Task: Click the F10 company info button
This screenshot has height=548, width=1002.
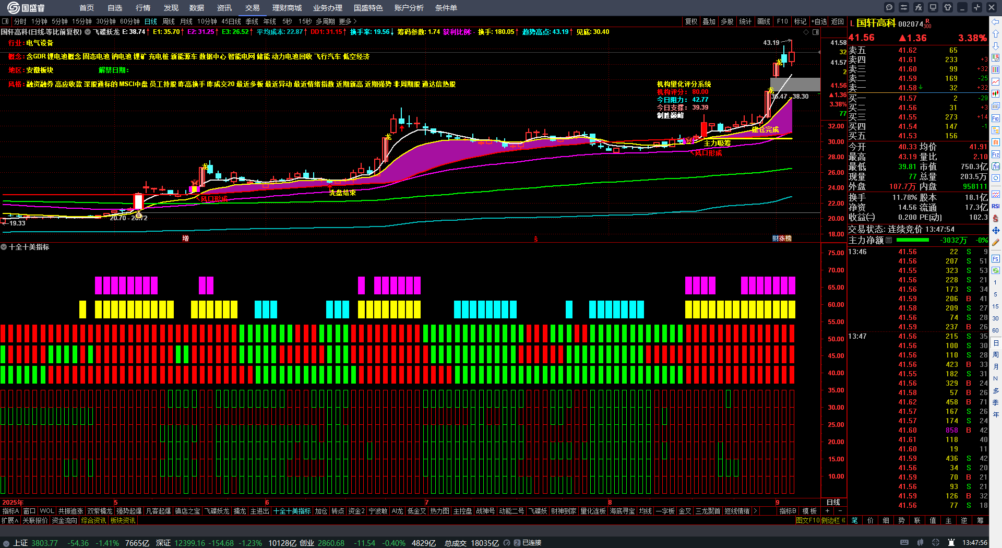Action: 782,21
